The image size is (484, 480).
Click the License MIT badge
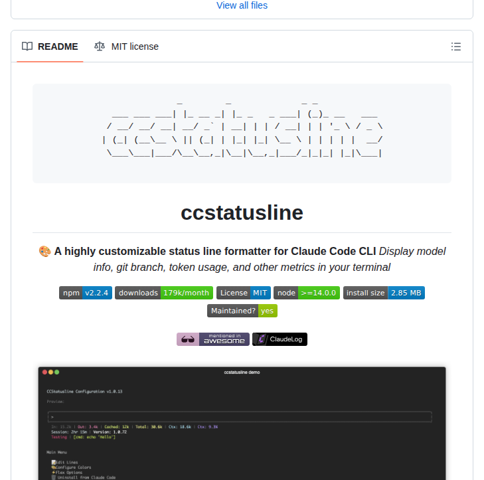pyautogui.click(x=244, y=293)
